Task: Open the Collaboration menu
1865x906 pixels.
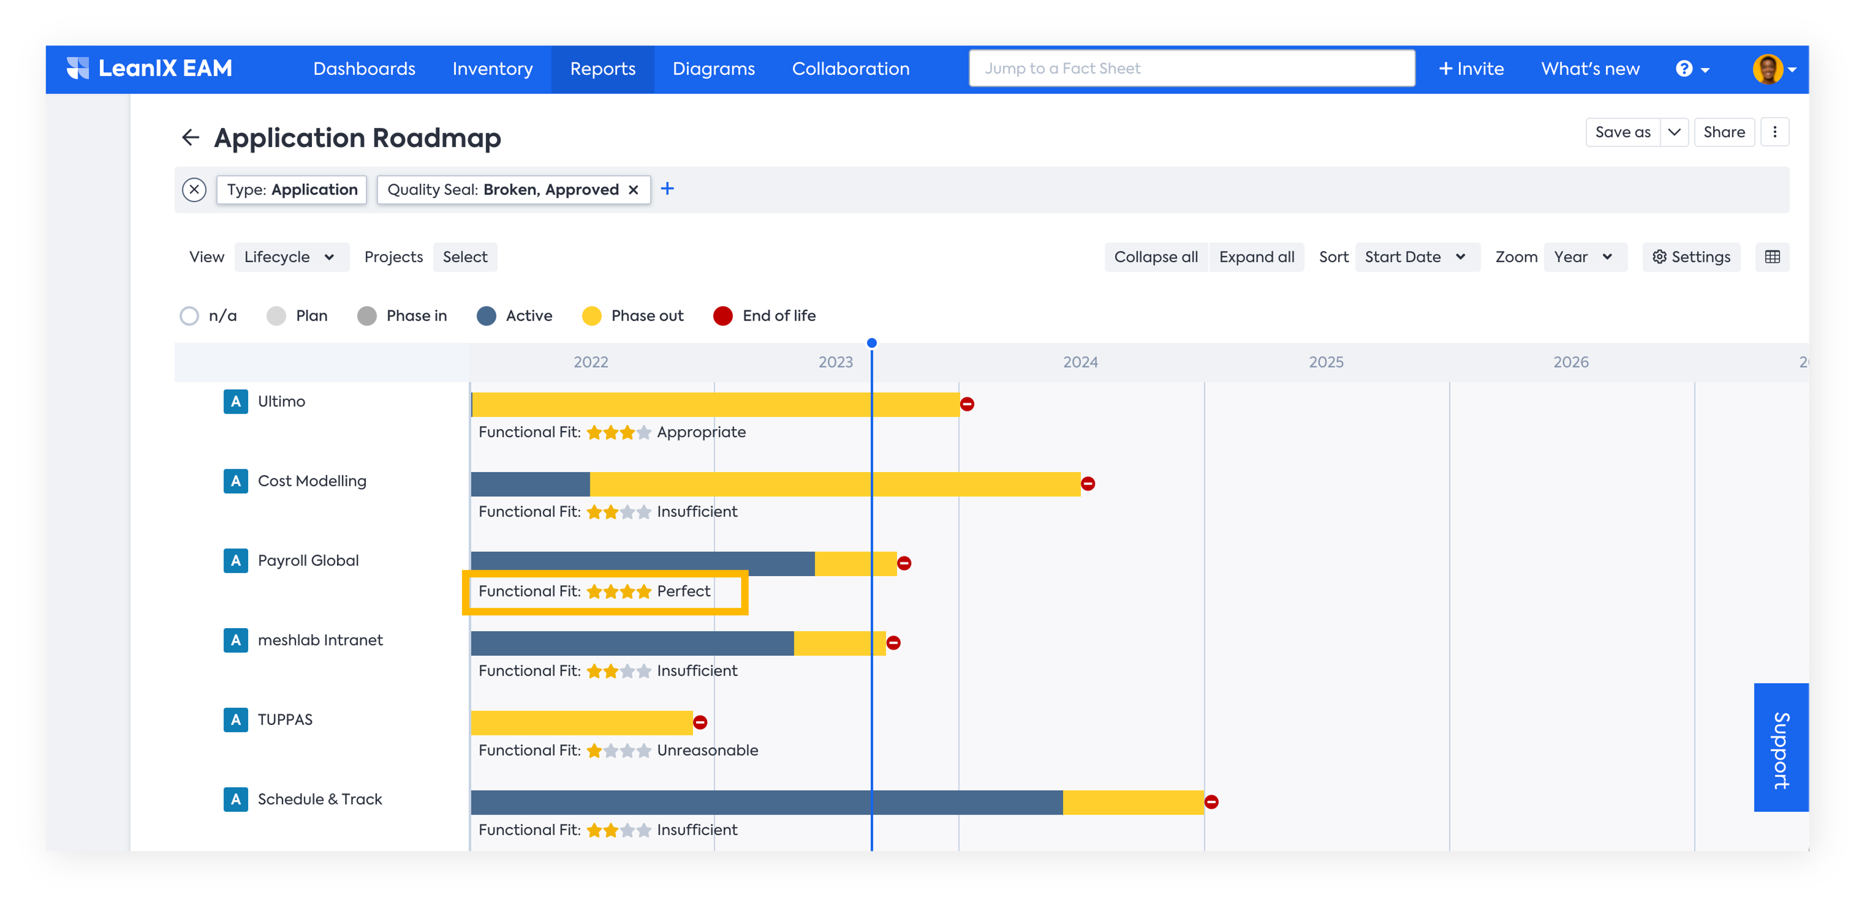Action: pos(851,69)
